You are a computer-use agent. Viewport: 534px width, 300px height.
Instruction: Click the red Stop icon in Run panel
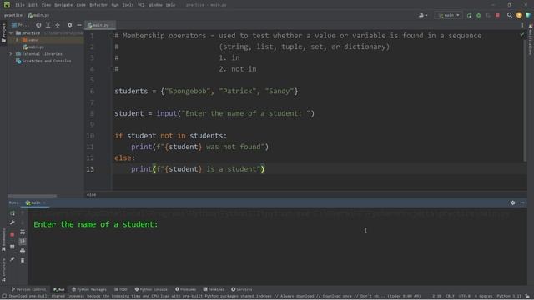pos(13,235)
